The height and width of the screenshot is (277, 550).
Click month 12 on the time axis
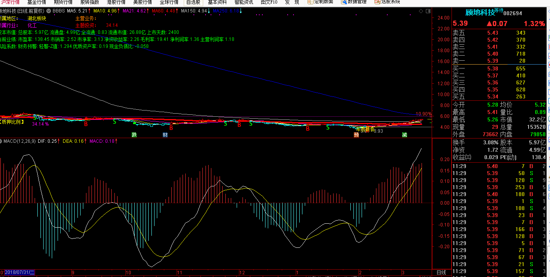pyautogui.click(x=242, y=273)
